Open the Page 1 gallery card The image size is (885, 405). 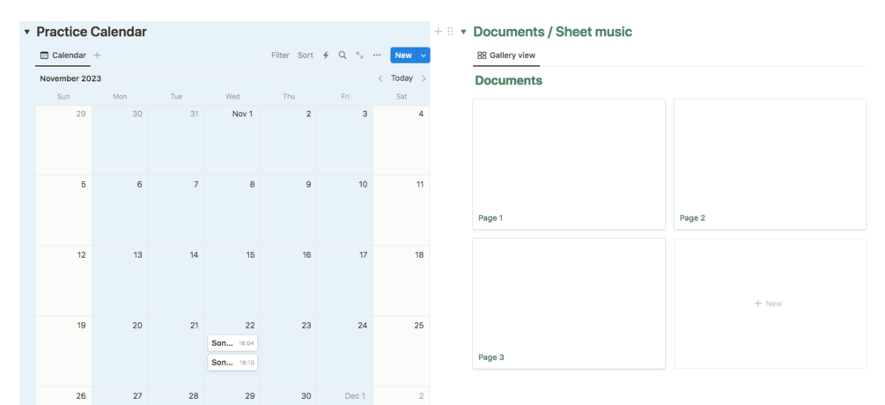point(569,164)
